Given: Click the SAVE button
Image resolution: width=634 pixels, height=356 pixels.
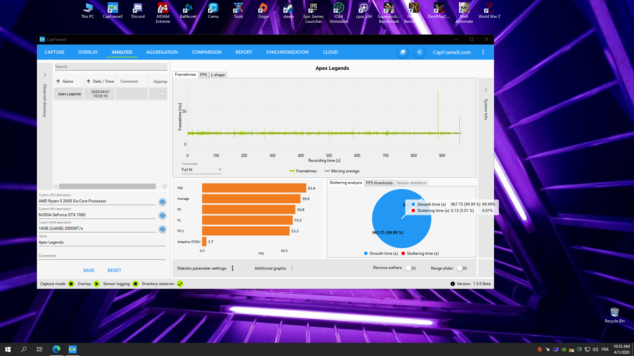Looking at the screenshot, I should click(x=88, y=270).
